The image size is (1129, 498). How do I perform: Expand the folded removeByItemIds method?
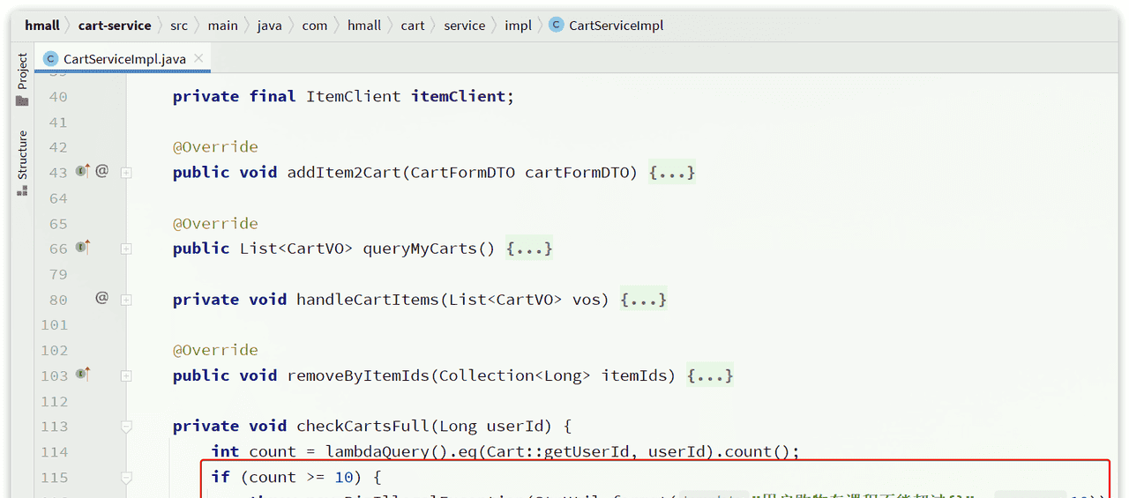[x=126, y=376]
